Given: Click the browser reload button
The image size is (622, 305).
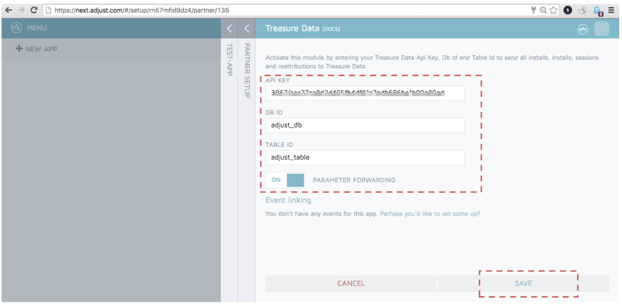Looking at the screenshot, I should pos(34,10).
